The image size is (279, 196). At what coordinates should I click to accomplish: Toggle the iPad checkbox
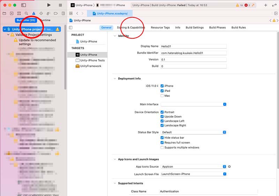click(x=162, y=91)
